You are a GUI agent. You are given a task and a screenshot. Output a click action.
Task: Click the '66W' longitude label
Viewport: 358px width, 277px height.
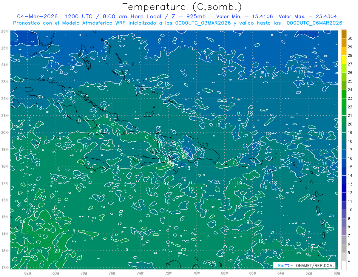(252, 273)
